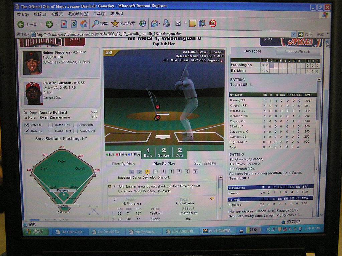Open the Back button history dropdown
342x256 pixels.
point(41,24)
